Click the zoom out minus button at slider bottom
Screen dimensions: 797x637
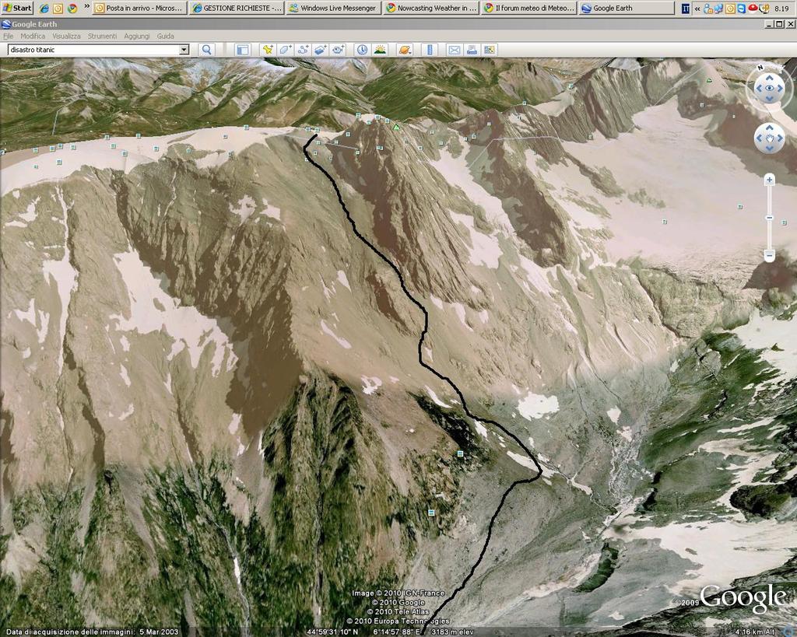(x=769, y=255)
